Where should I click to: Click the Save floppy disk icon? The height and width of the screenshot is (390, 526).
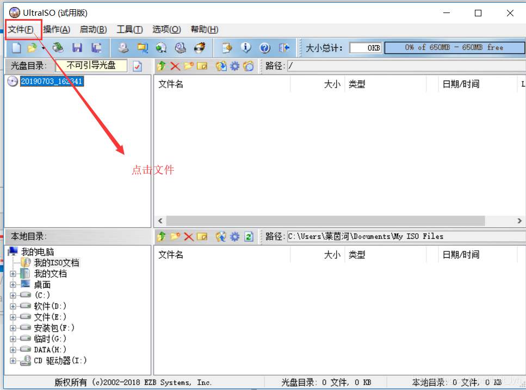77,48
